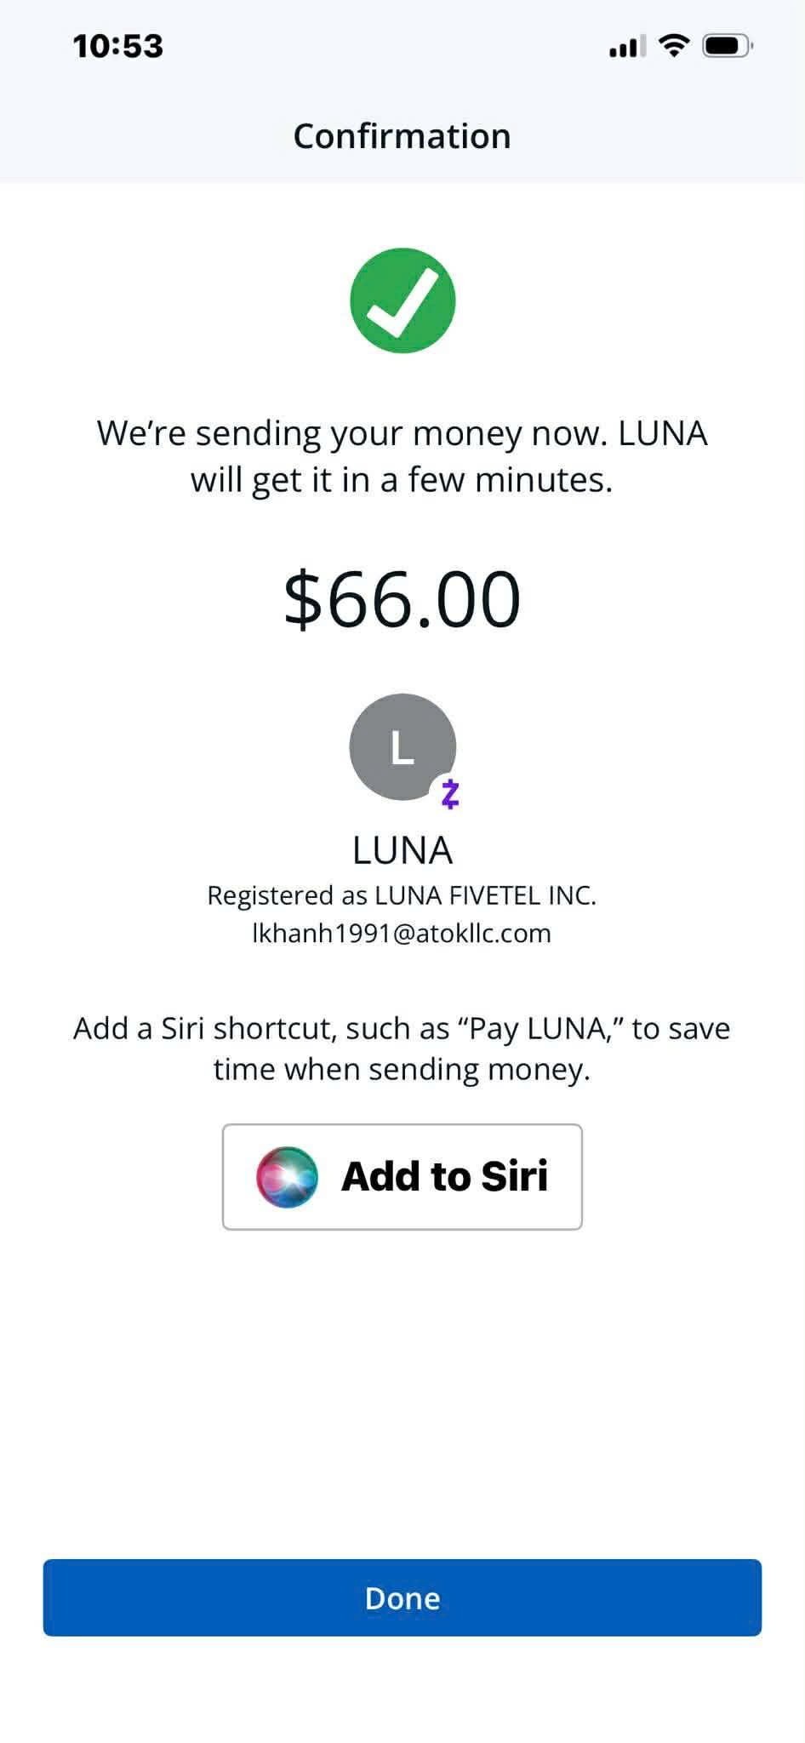Tap the $66.00 amount text
The image size is (805, 1743).
coord(402,599)
